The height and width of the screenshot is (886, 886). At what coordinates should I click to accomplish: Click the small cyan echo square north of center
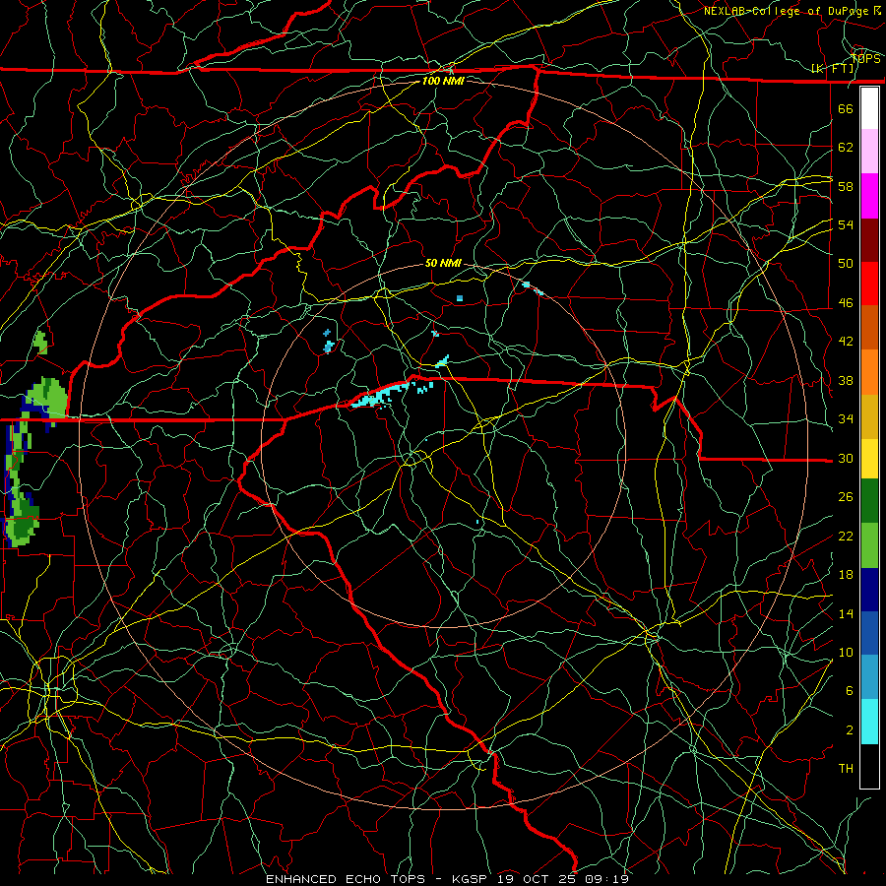tap(460, 297)
